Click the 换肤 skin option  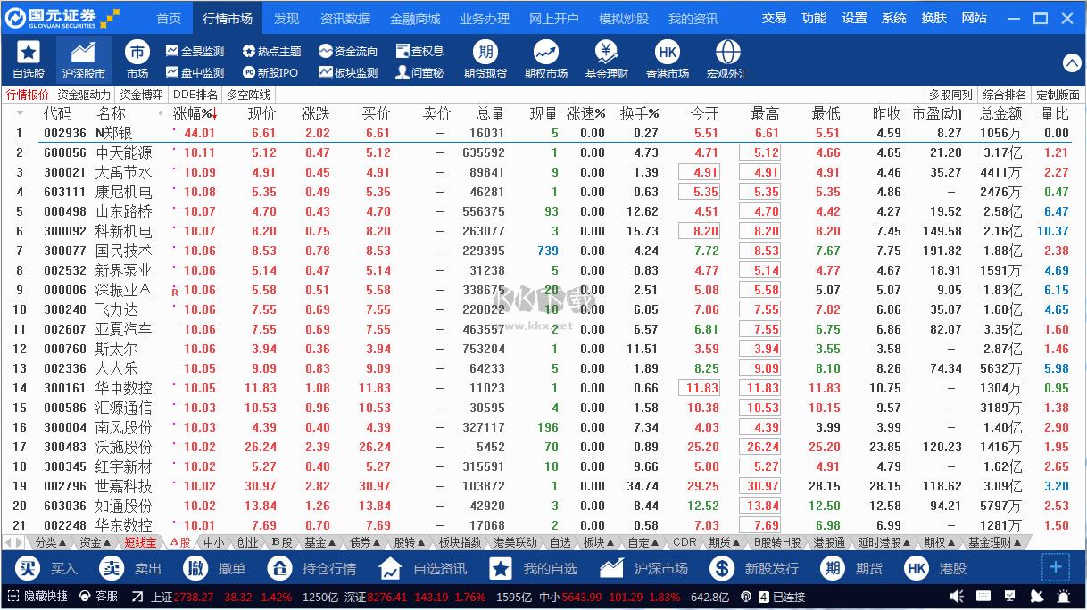pos(934,18)
